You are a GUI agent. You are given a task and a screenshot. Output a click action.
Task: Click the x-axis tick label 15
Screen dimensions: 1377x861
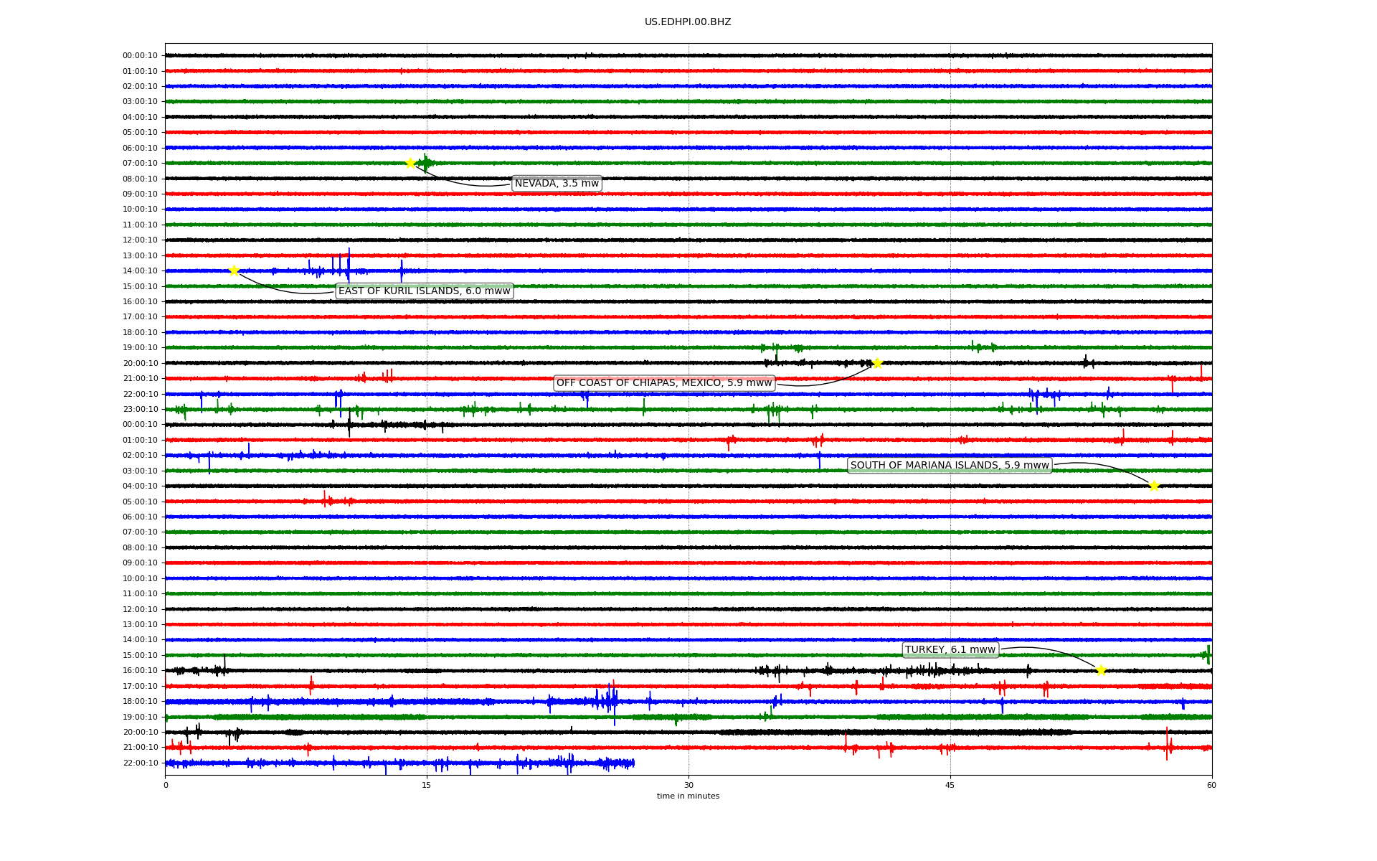(x=427, y=785)
